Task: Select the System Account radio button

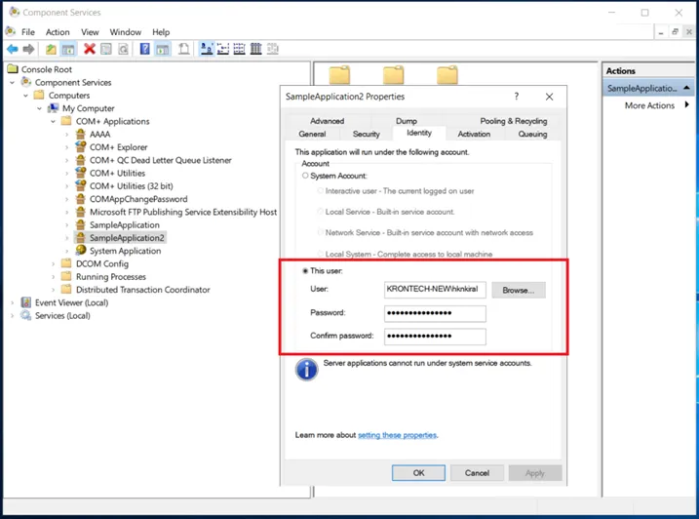Action: click(x=305, y=176)
